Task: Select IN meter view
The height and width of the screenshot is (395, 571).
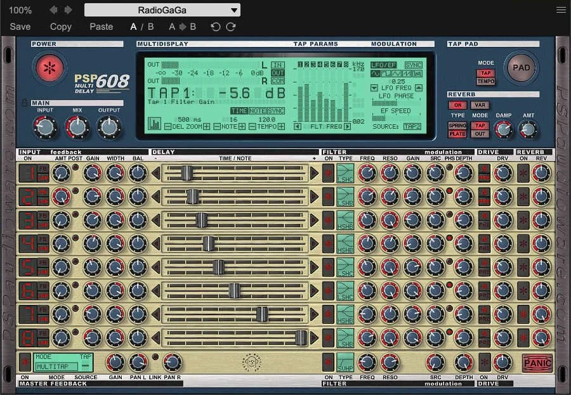Action: tap(277, 65)
